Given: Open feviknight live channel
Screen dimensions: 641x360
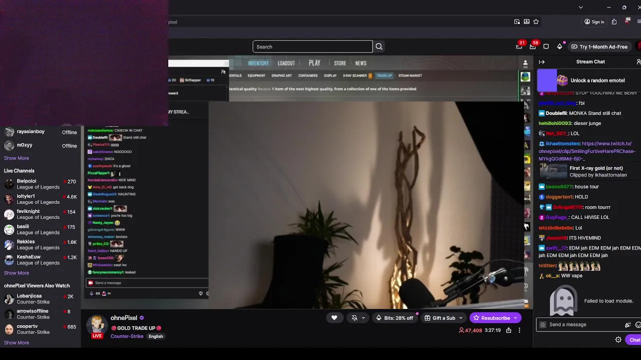Looking at the screenshot, I should click(40, 214).
